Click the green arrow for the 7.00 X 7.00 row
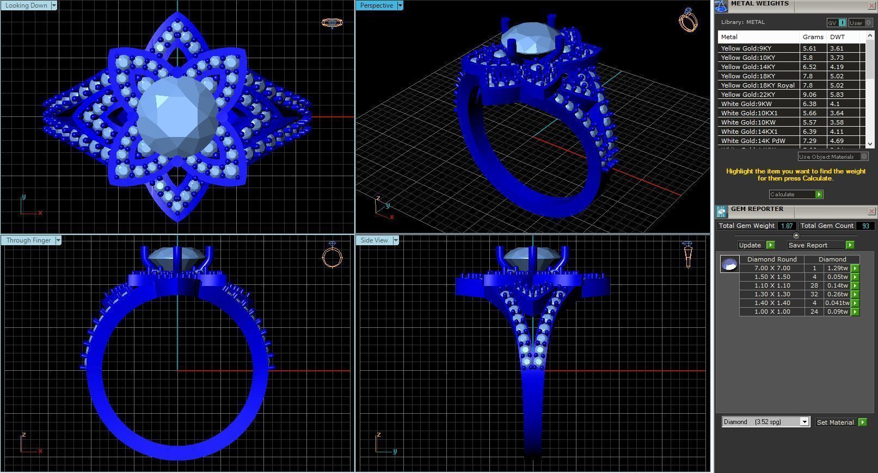878x473 pixels. pos(855,268)
